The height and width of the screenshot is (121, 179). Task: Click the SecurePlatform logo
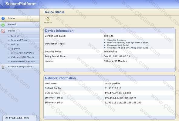click(x=21, y=4)
